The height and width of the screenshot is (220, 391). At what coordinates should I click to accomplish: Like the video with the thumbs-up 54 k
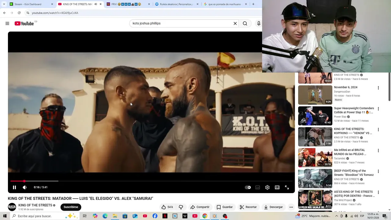click(167, 207)
